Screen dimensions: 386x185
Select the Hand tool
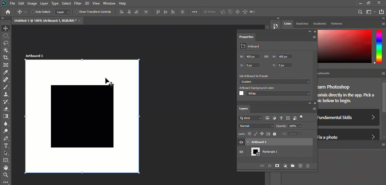pyautogui.click(x=6, y=167)
